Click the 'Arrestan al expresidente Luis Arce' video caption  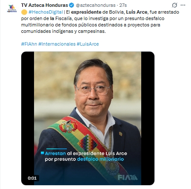86,154
